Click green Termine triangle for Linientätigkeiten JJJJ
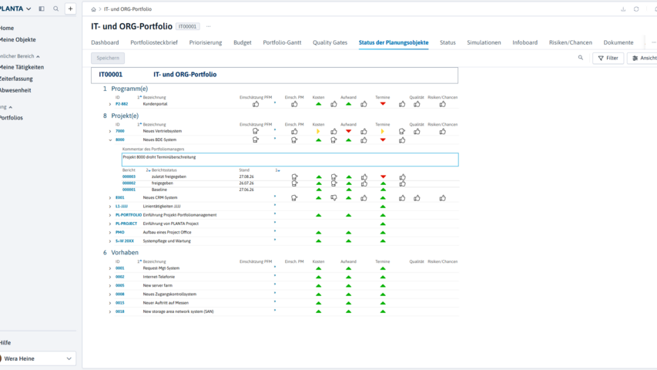Screen dimensions: 657x370 [x=383, y=207]
